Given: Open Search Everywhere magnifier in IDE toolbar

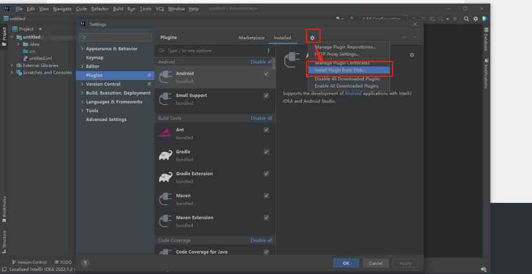Looking at the screenshot, I should [x=467, y=19].
